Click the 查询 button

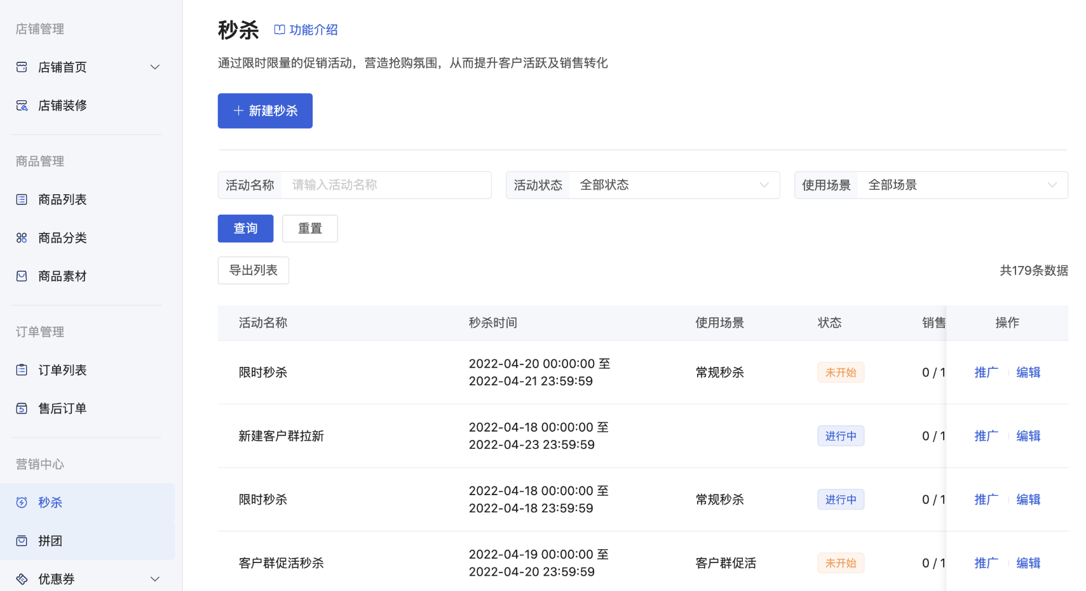(245, 229)
